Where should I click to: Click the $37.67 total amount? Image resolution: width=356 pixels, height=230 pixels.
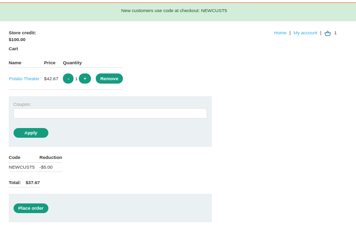click(32, 183)
